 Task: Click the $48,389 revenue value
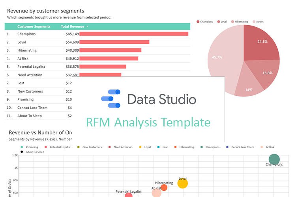pos(72,50)
